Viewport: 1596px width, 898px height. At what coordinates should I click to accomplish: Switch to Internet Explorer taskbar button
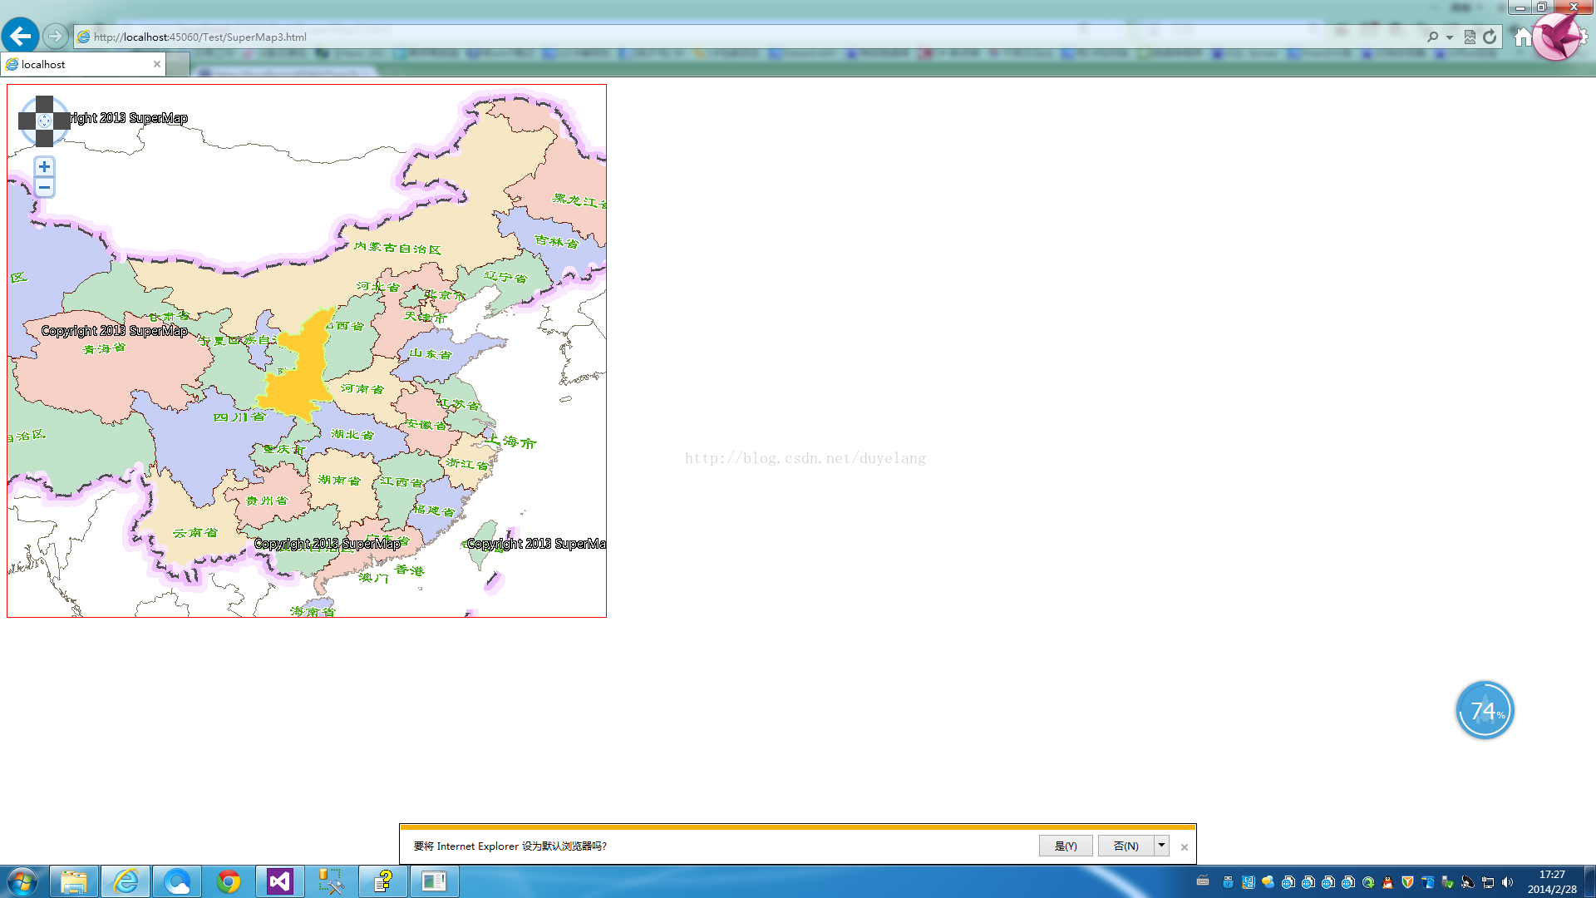[126, 881]
